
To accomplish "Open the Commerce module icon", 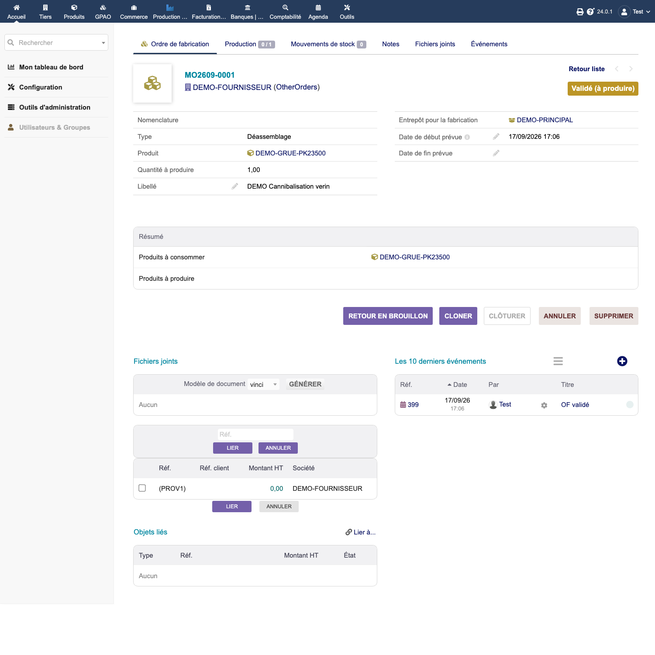I will (134, 7).
